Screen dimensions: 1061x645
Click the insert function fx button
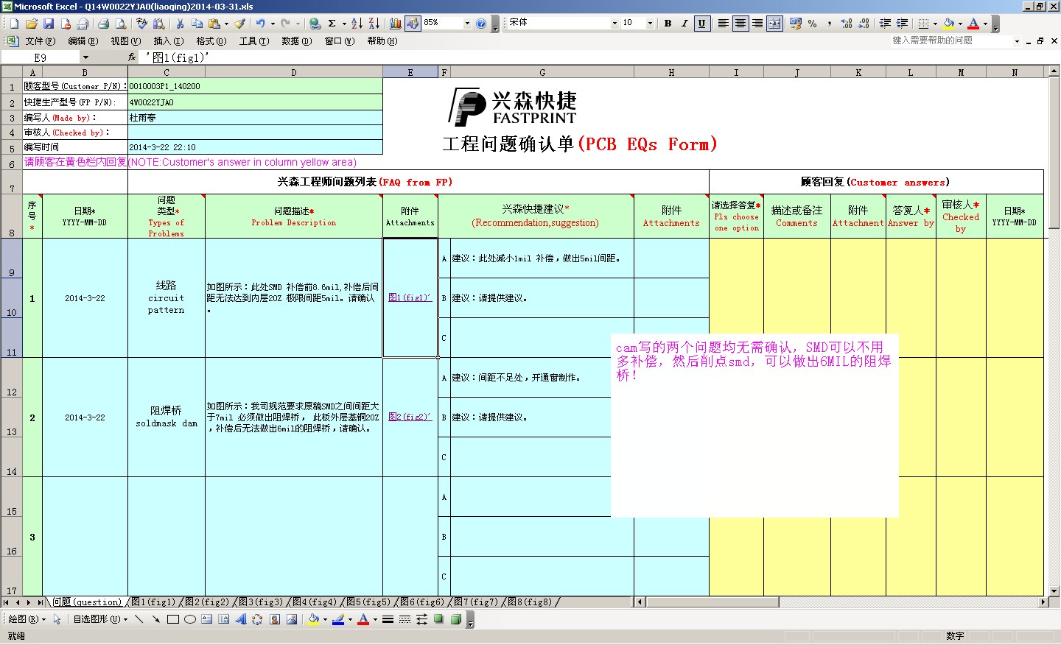tap(132, 57)
